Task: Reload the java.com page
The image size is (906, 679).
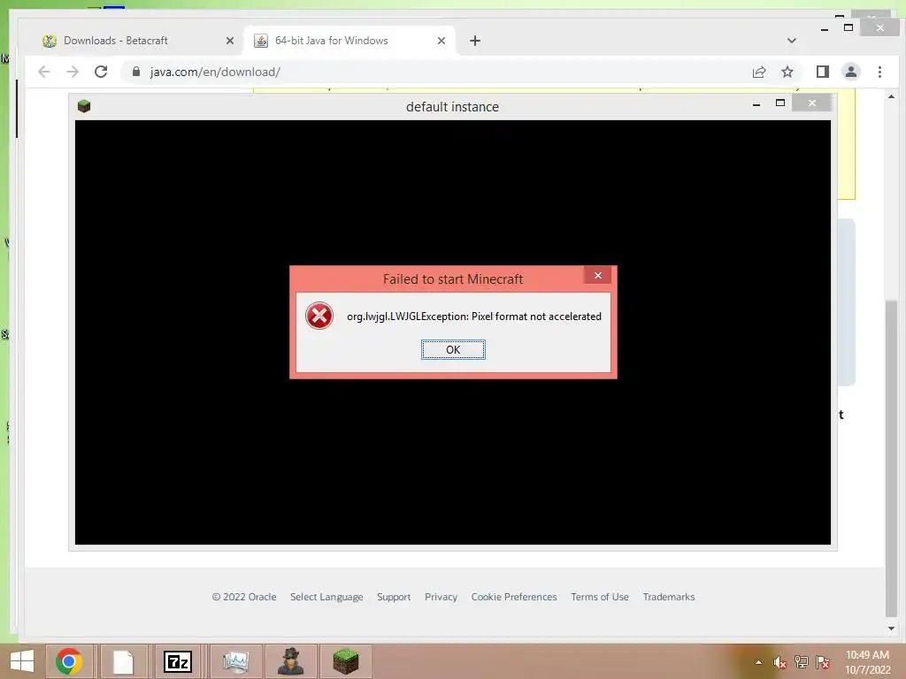Action: coord(101,72)
